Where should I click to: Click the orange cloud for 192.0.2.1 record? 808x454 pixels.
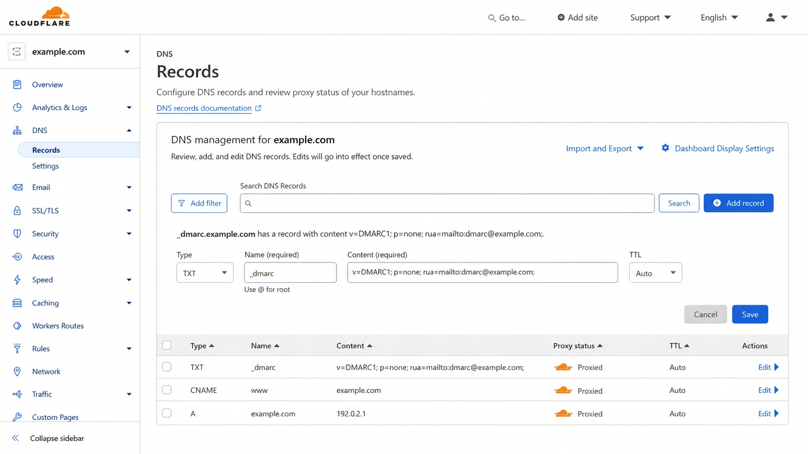pos(563,413)
